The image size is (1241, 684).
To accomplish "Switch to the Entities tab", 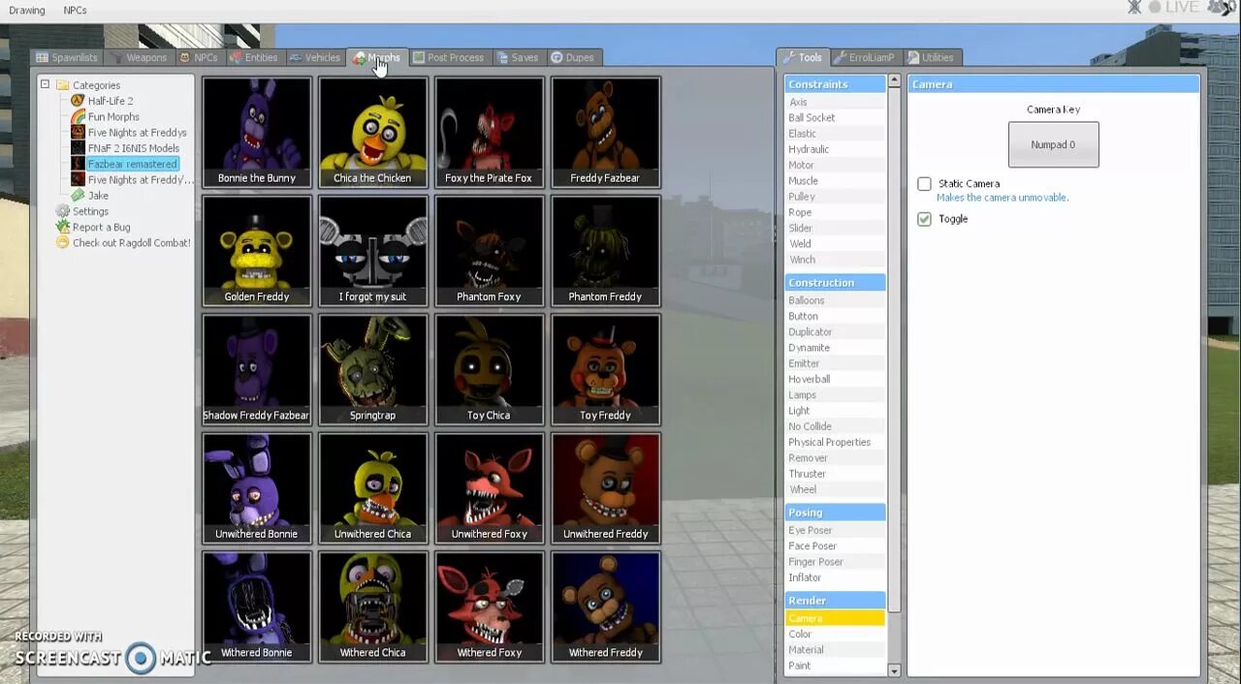I will [254, 57].
